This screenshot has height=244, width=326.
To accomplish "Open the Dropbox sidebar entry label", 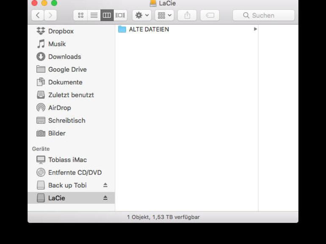I will (61, 31).
